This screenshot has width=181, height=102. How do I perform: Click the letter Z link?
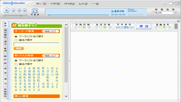click(x=39, y=90)
